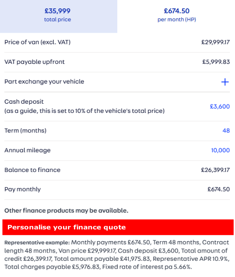Click the Balance to finance £26,399.17 amount

(215, 170)
